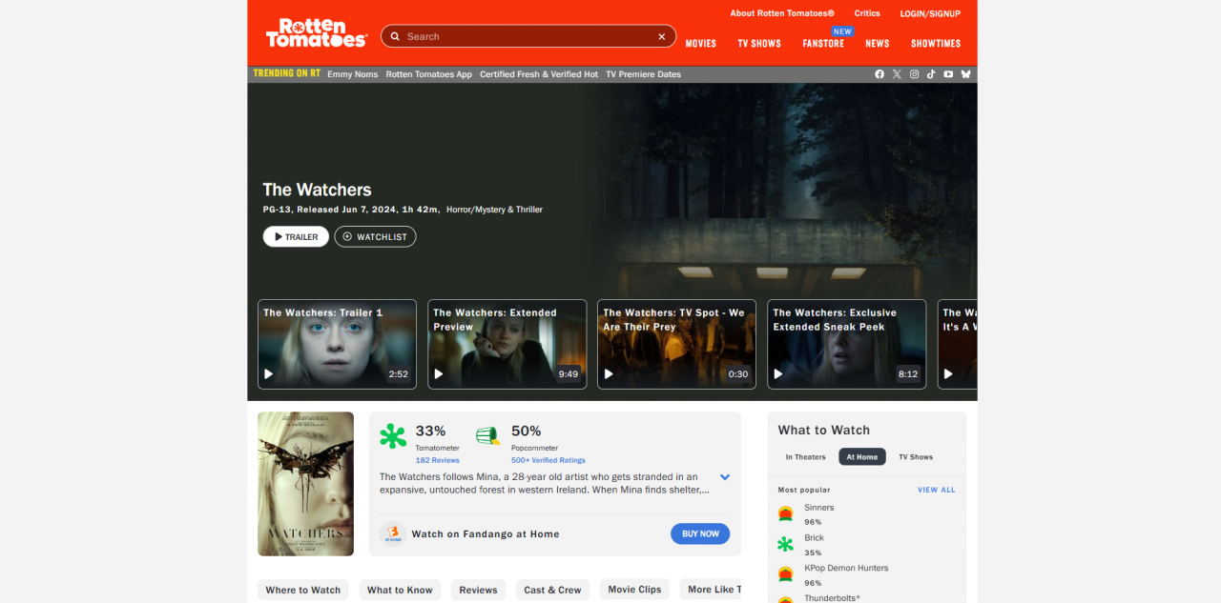
Task: Click the Brick rotten splat icon
Action: 785,545
